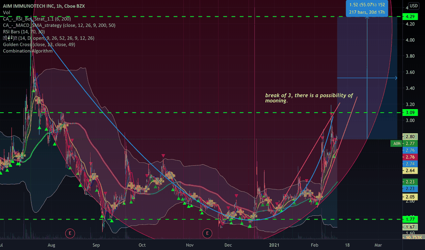Screen dimensions: 425x250
Task: Click the 4.00 price axis tick
Action: pyautogui.click(x=410, y=40)
